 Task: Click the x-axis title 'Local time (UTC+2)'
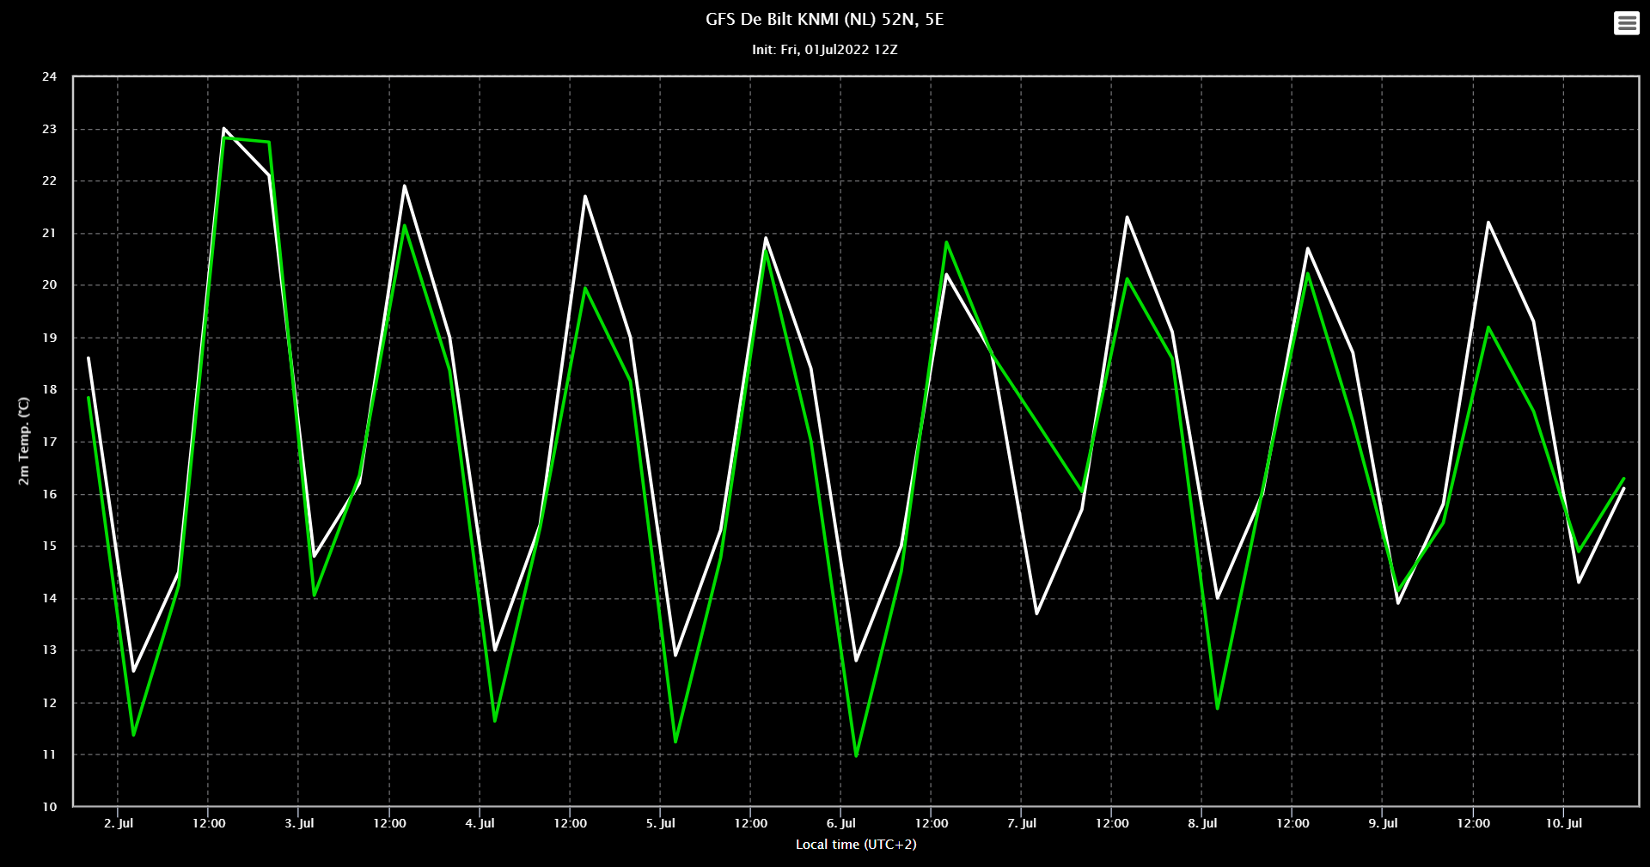(856, 845)
